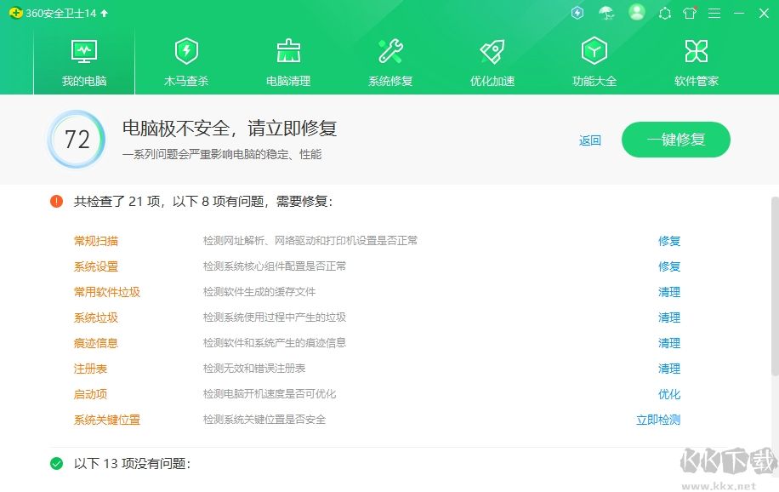Click description 检测无效和错误注册表

click(254, 369)
